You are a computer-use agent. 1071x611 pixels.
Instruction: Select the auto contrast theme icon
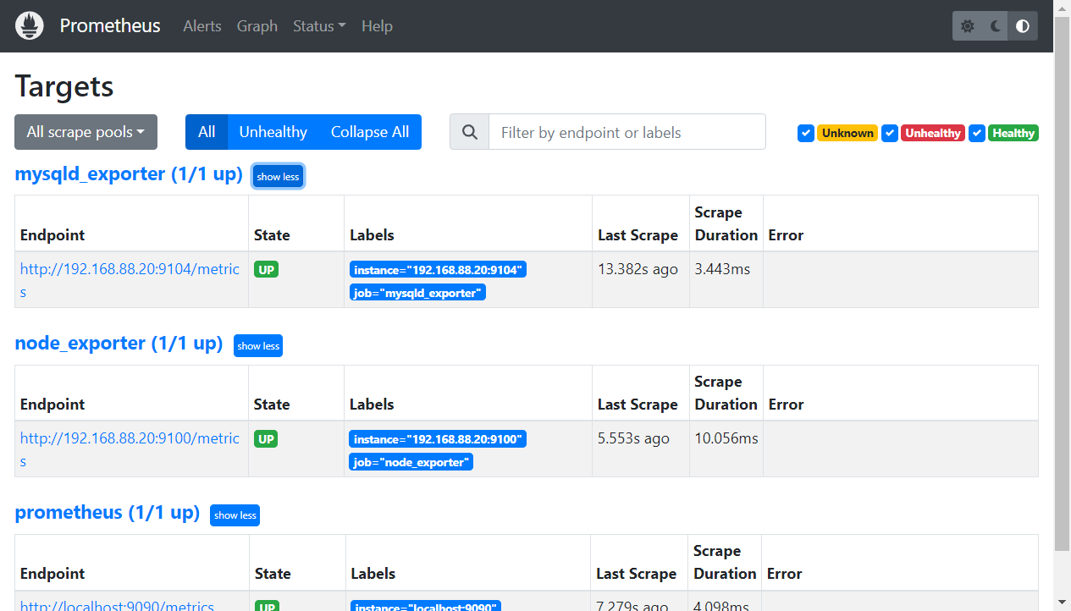(x=1023, y=26)
